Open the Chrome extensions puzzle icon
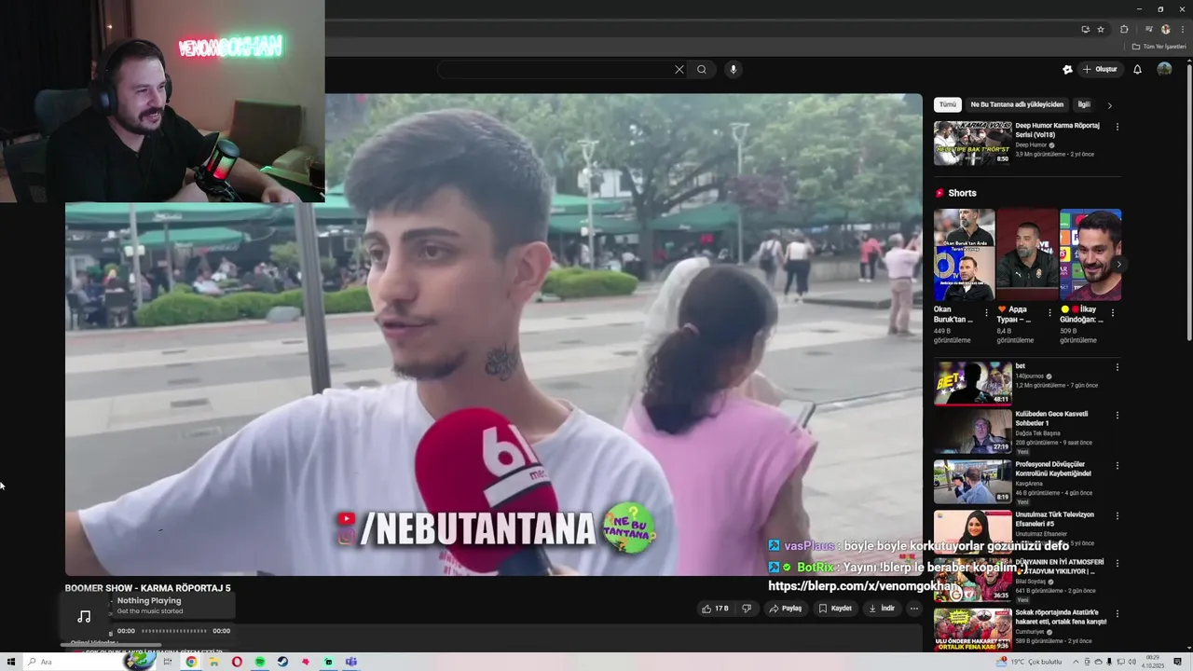The height and width of the screenshot is (671, 1193). [1124, 29]
